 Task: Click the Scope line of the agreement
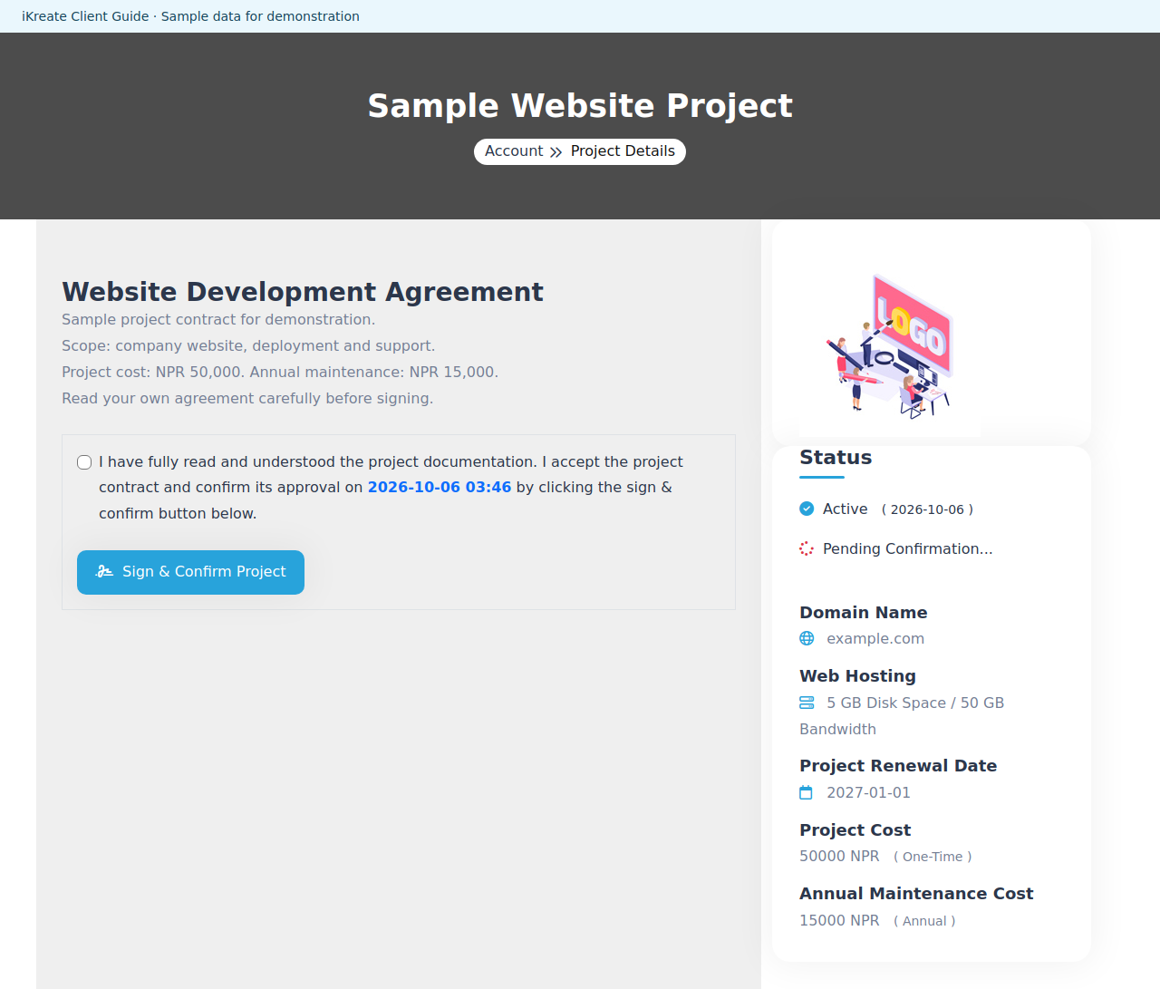pos(248,345)
